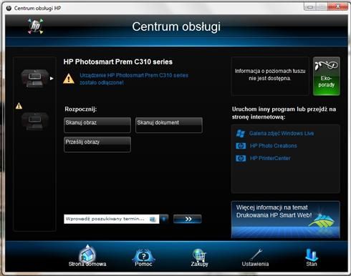The image size is (351, 276).
Task: Click the Windows flag icon for Galeria zdjęć
Action: (241, 134)
